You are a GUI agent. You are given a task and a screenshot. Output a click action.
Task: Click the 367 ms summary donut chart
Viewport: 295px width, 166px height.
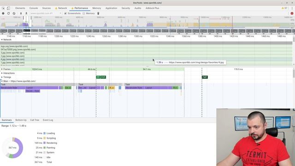[12, 148]
